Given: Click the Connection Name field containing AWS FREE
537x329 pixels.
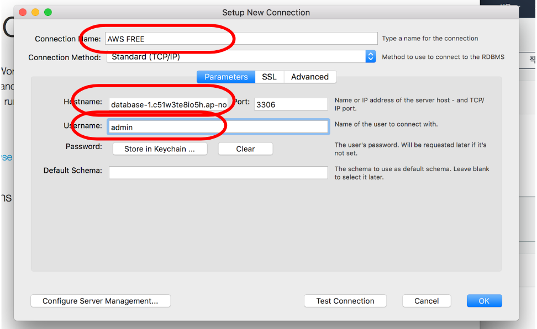Looking at the screenshot, I should click(x=241, y=39).
